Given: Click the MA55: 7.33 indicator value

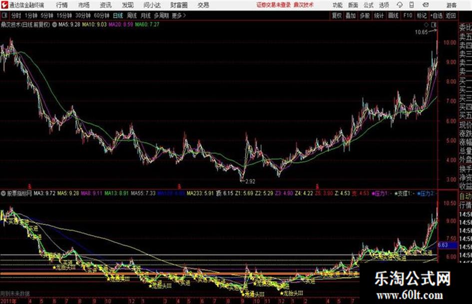Looking at the screenshot, I should pyautogui.click(x=143, y=193).
